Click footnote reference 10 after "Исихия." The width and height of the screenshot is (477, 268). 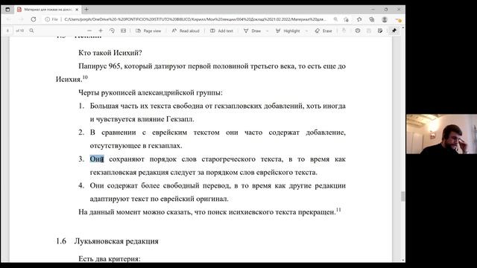click(x=85, y=77)
